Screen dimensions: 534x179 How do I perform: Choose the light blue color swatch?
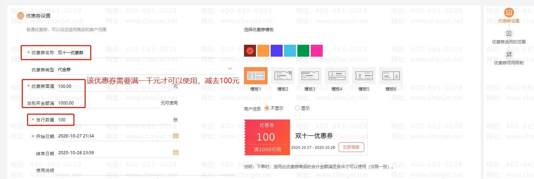290,51
